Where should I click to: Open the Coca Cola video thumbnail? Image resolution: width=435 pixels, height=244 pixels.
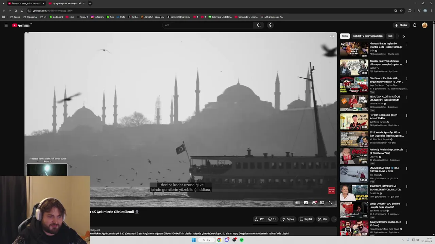tap(354, 156)
